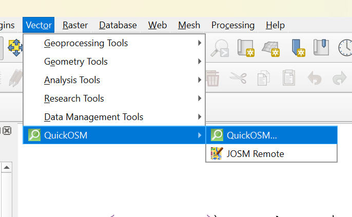Click the Undo arrow icon
The height and width of the screenshot is (217, 352).
[x=315, y=78]
